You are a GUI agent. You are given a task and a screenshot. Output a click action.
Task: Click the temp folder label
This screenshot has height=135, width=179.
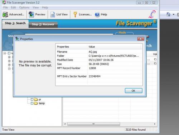(x=42, y=103)
